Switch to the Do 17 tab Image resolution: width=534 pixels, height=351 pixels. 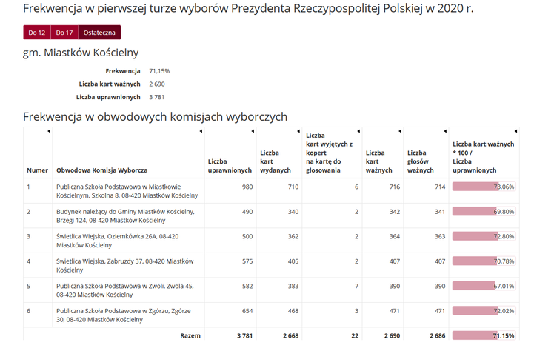point(64,33)
